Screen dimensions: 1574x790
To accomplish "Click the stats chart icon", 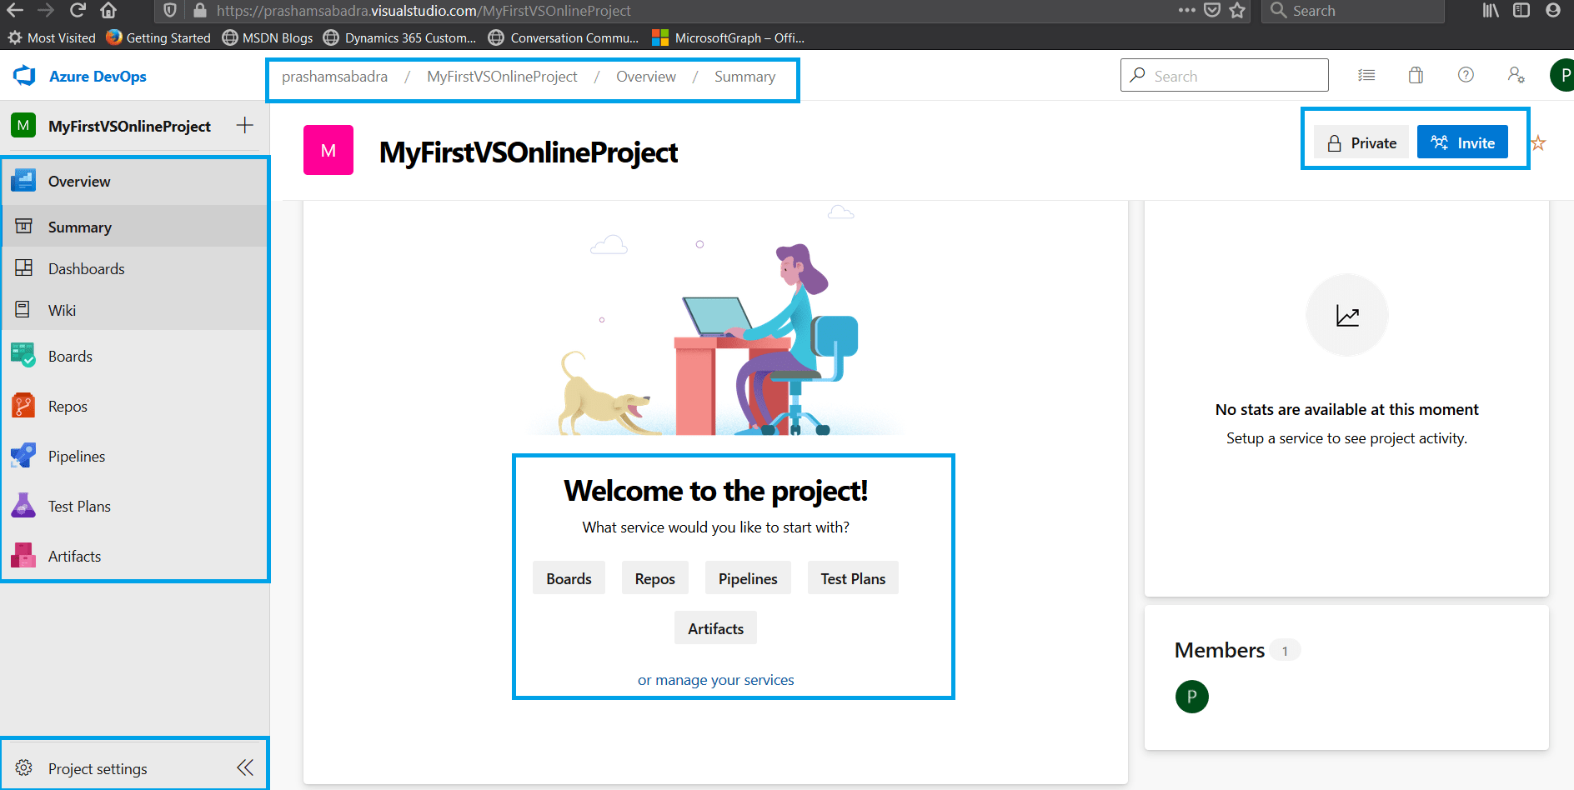I will pyautogui.click(x=1347, y=315).
